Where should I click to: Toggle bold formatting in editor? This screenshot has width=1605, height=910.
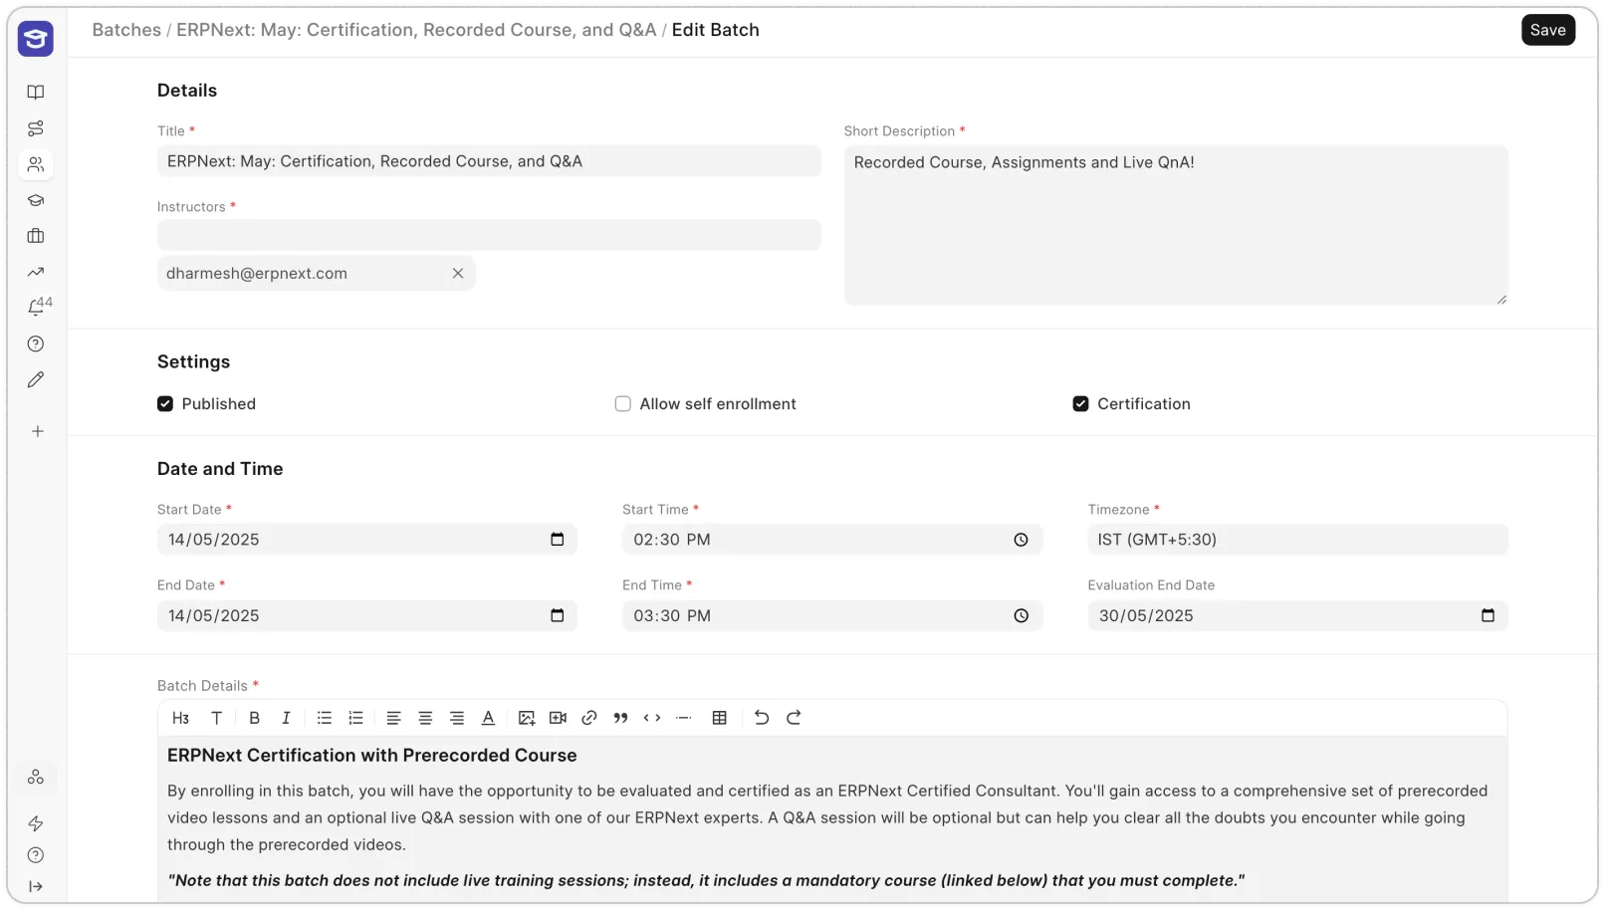[x=255, y=718]
